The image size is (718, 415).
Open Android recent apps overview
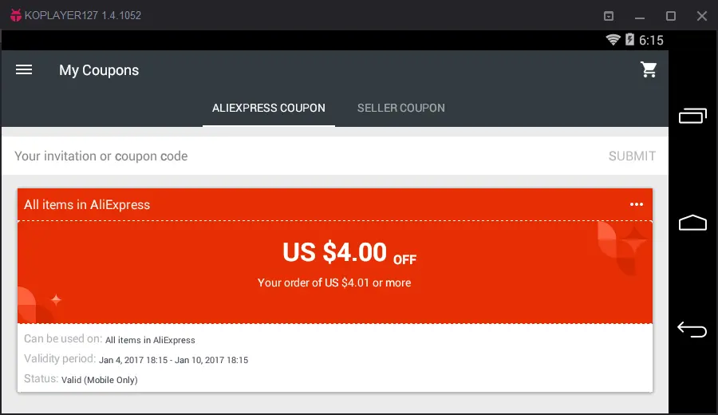[692, 116]
